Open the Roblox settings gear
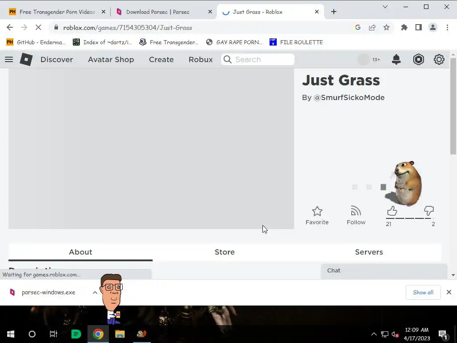Viewport: 457px width, 343px height. (x=439, y=59)
